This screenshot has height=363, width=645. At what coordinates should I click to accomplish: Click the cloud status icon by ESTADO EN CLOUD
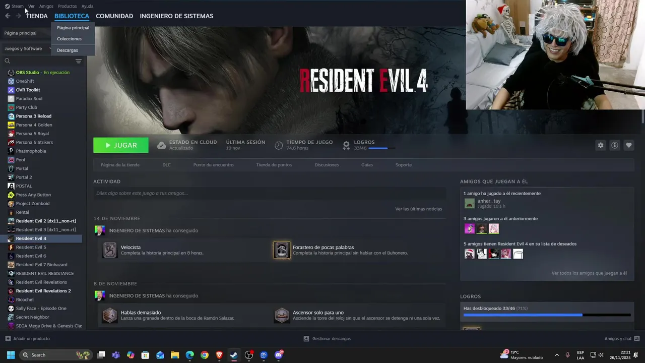coord(161,145)
